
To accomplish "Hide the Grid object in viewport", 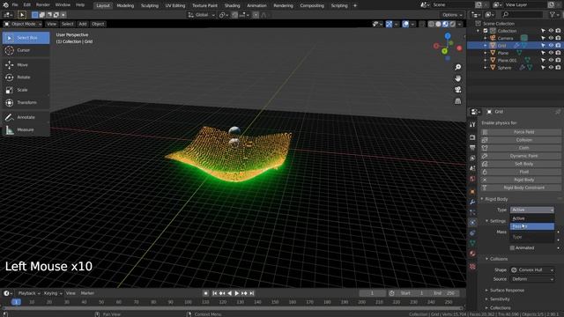I will point(551,46).
